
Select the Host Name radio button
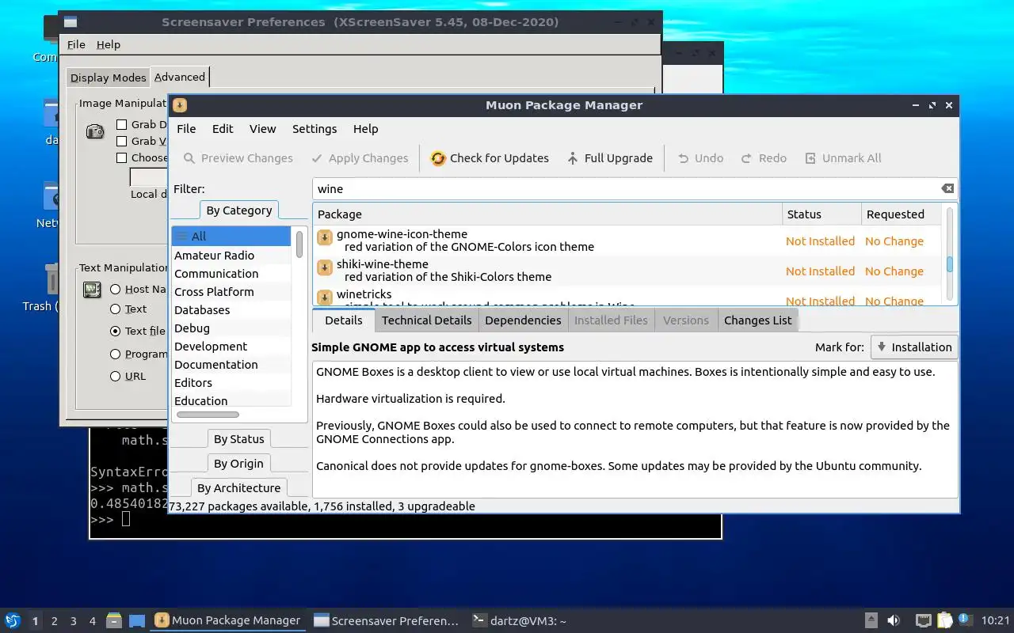[x=116, y=290]
